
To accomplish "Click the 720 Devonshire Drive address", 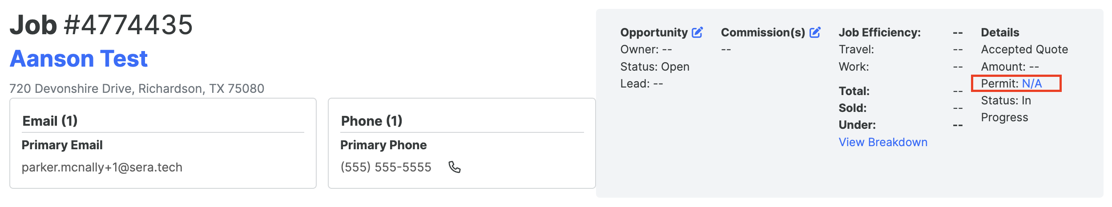I will point(137,89).
